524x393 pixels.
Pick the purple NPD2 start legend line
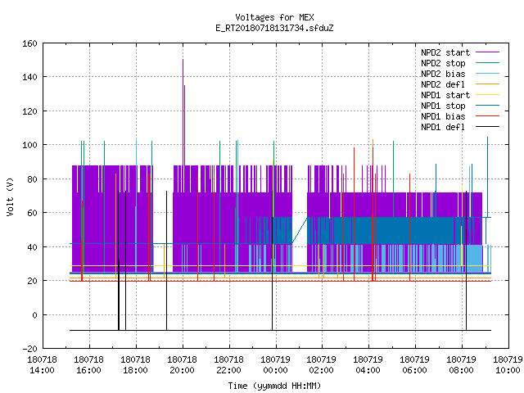pyautogui.click(x=487, y=52)
